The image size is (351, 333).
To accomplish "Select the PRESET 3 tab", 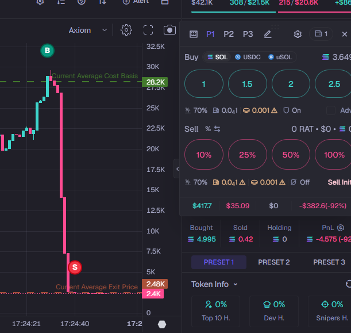I will pyautogui.click(x=329, y=262).
